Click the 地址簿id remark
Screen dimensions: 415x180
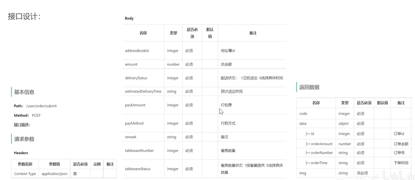click(228, 51)
